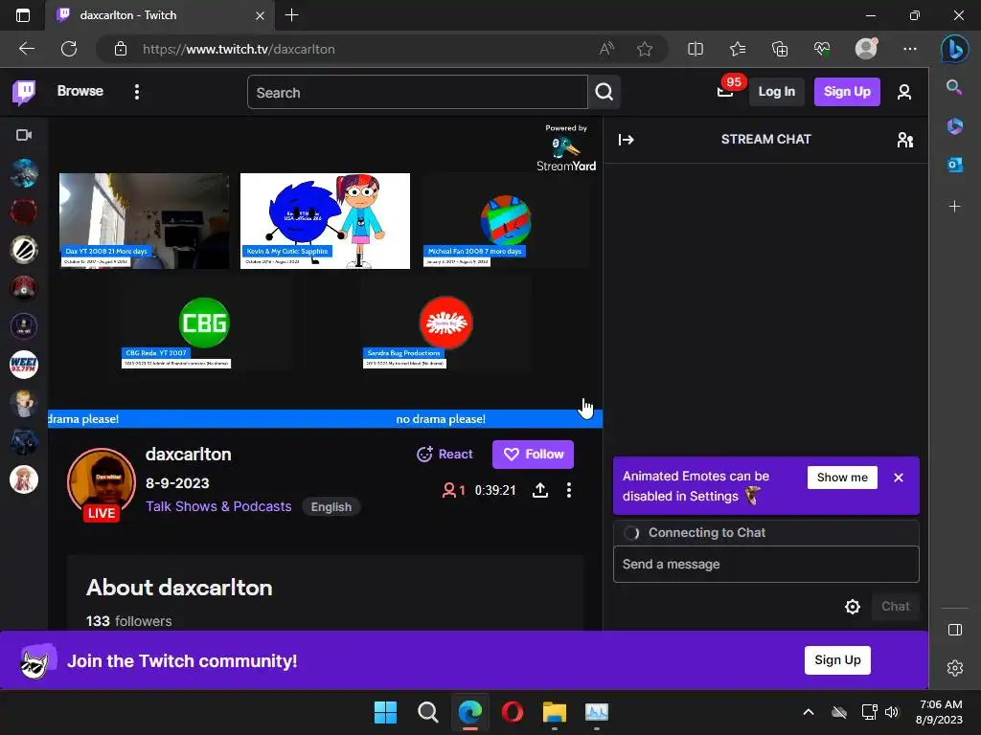The width and height of the screenshot is (981, 735).
Task: Open the taskbar clock showing 7:06 AM
Action: 939,712
